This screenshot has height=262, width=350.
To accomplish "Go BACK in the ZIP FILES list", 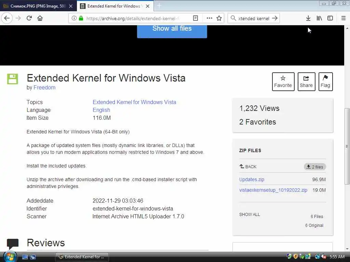I will point(248,166).
